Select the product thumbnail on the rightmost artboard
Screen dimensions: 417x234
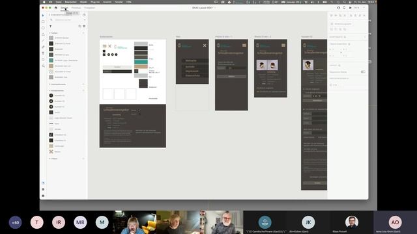[308, 65]
